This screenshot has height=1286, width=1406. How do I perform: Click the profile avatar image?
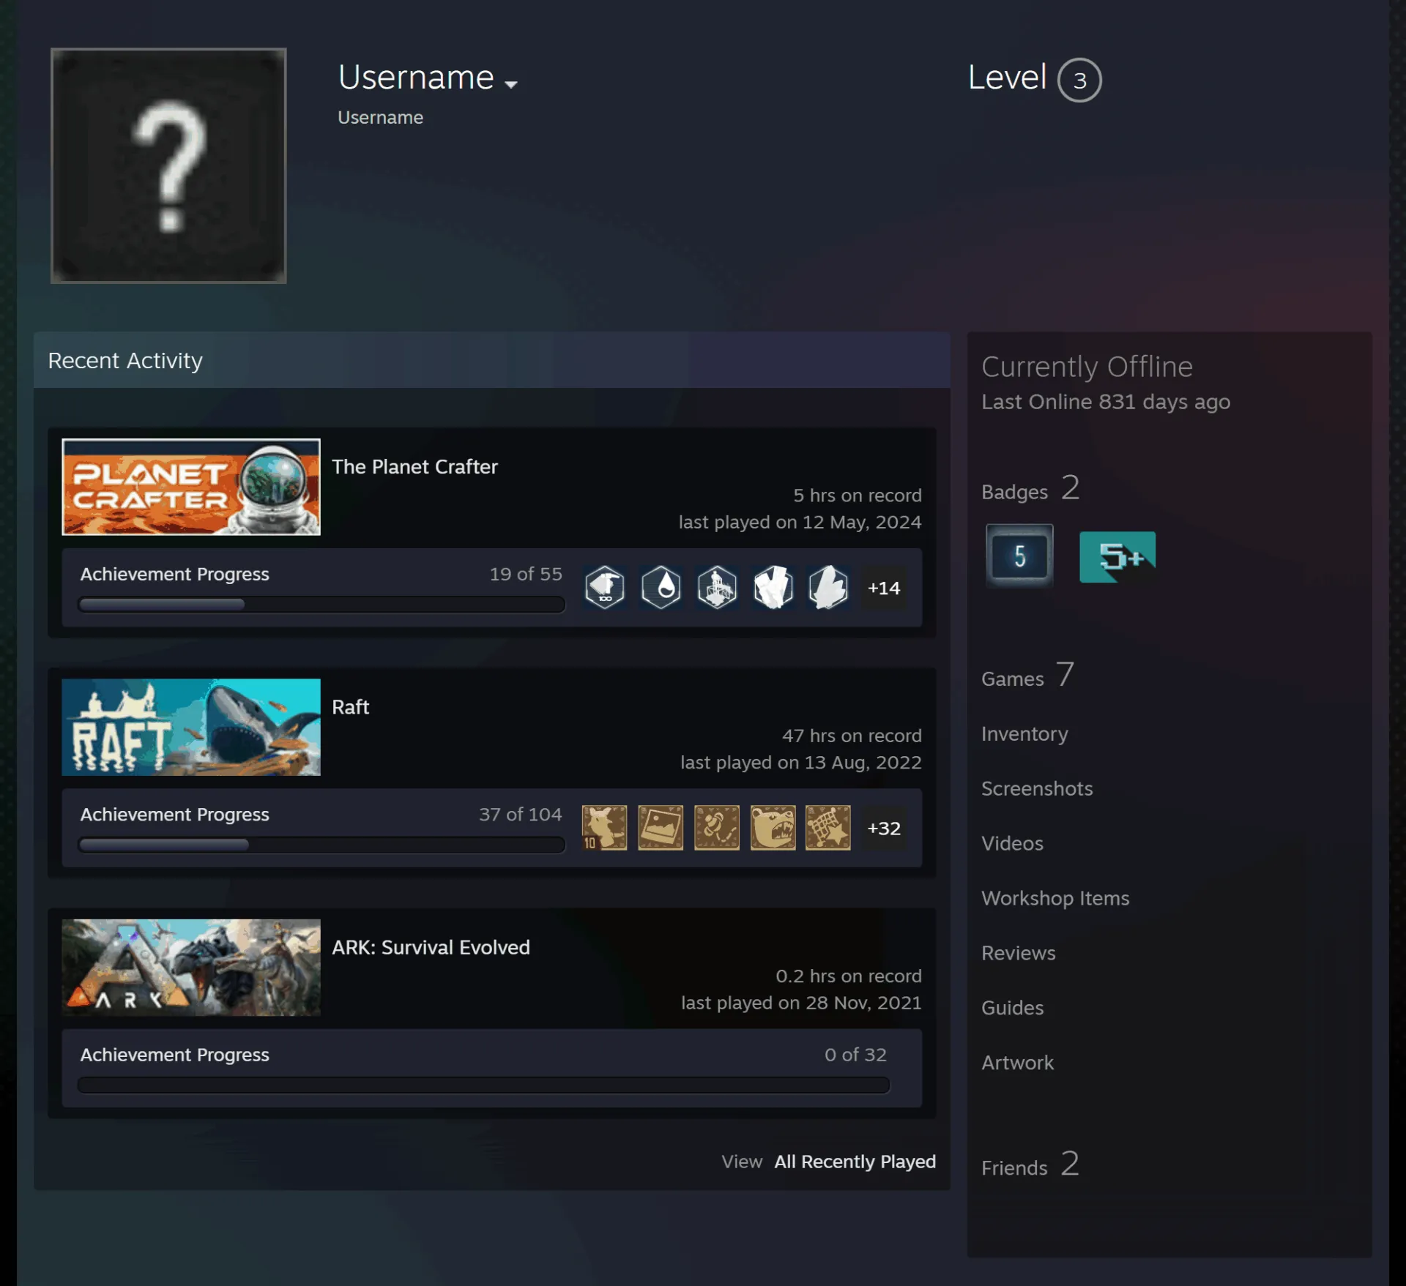[168, 165]
